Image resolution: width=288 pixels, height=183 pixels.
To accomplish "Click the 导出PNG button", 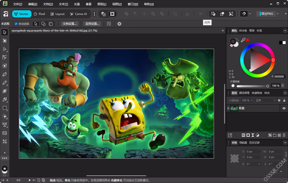I will coord(266,14).
